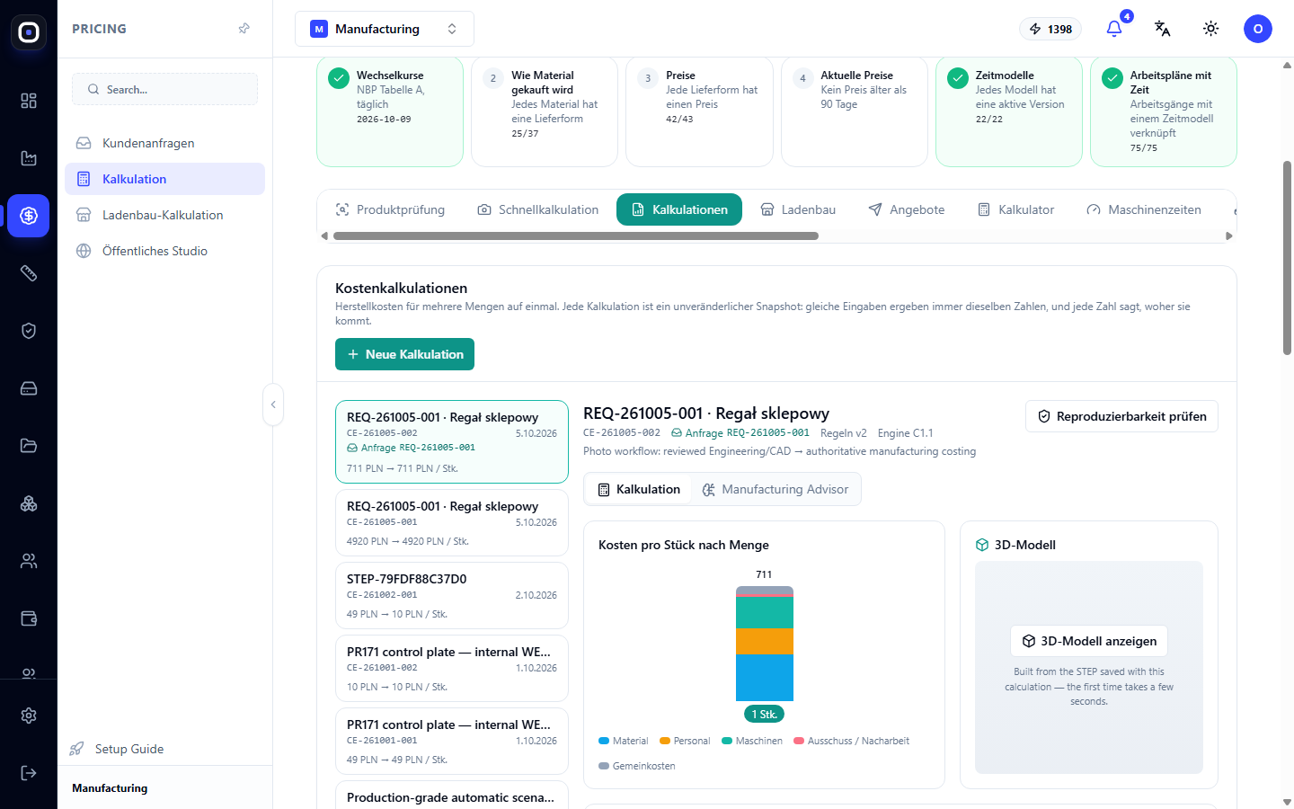
Task: Select the STEP-79FDF88C37D0 calculation card
Action: [452, 595]
